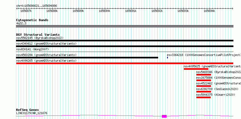Click the red bar under nsv4095625
This screenshot has height=119, width=241.
pos(196,69)
